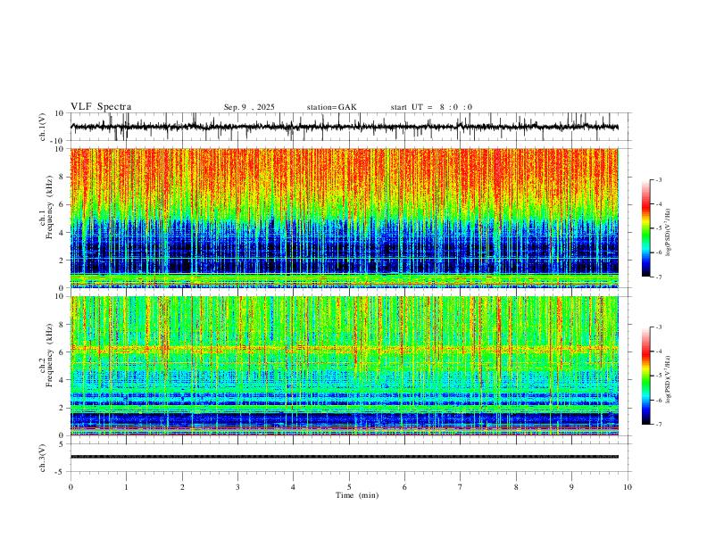Screen dimensions: 707x546
Task: Click the dark blue 1 kHz band in ch.2 spectrogram
Action: [344, 420]
